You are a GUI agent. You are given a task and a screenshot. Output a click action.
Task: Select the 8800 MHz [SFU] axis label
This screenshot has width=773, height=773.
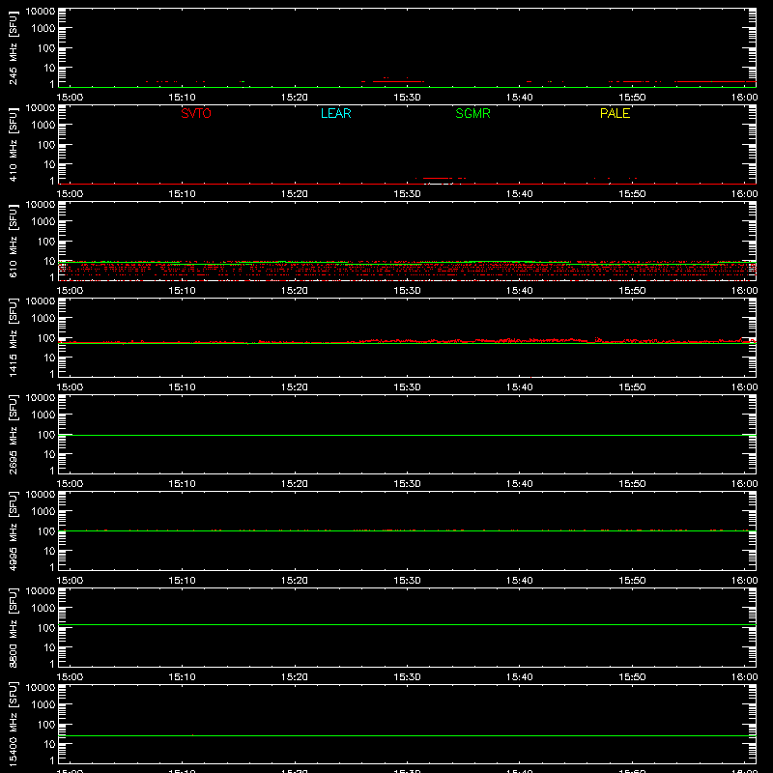pos(13,628)
